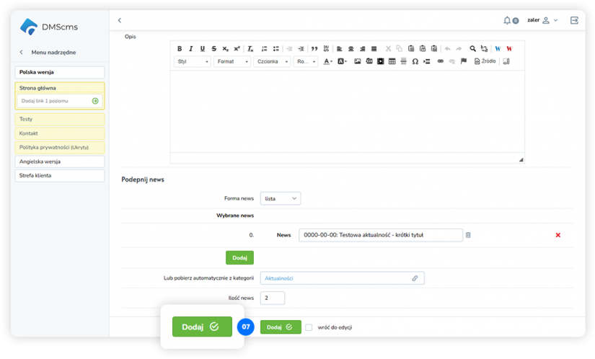Remove the news row with red X
The height and width of the screenshot is (359, 595).
(557, 235)
